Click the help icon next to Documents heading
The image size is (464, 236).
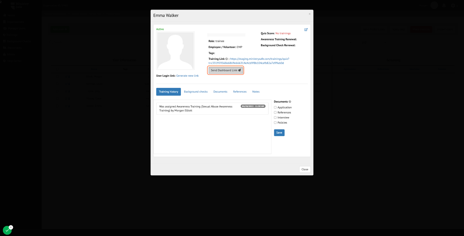tap(290, 102)
